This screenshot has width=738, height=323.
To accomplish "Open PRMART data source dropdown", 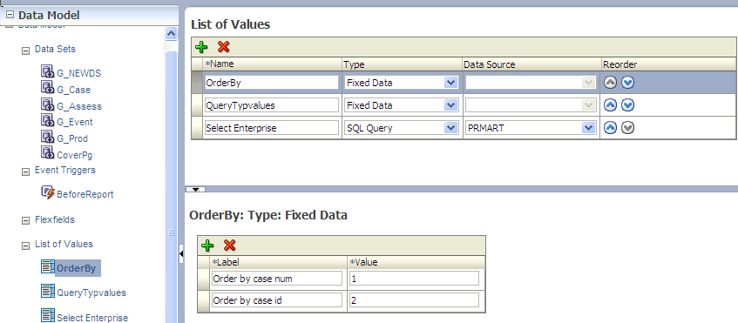I will [x=587, y=127].
